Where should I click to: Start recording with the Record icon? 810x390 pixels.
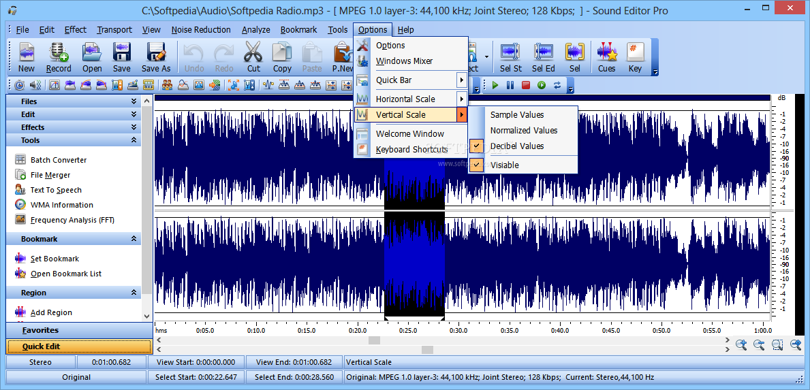point(59,52)
